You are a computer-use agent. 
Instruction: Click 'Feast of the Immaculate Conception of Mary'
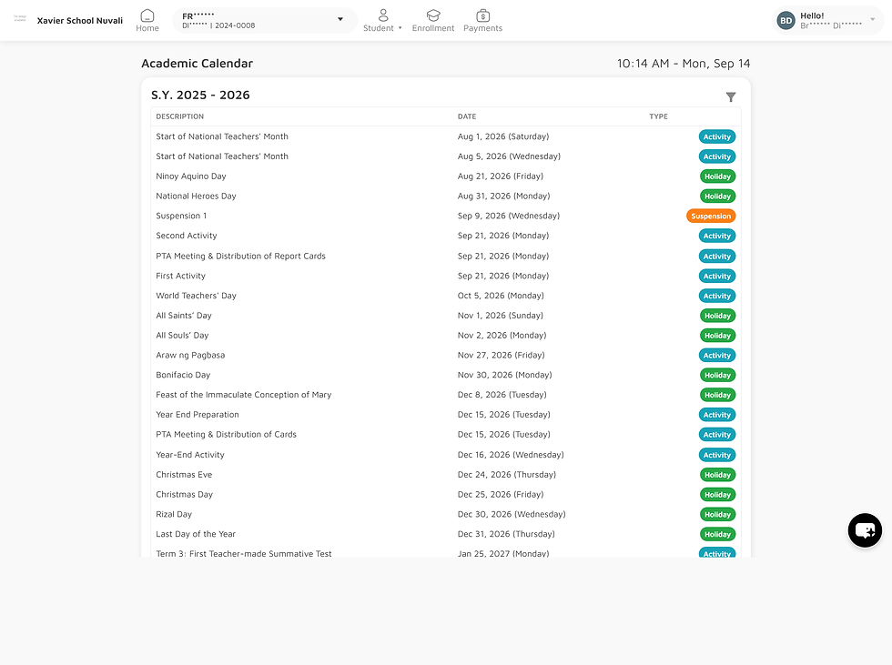click(244, 395)
